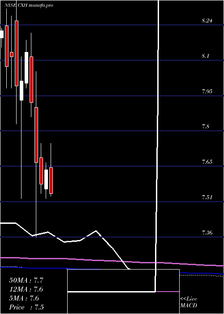Click the 50MA : 7.7 value
This screenshot has width=224, height=314.
[26, 280]
